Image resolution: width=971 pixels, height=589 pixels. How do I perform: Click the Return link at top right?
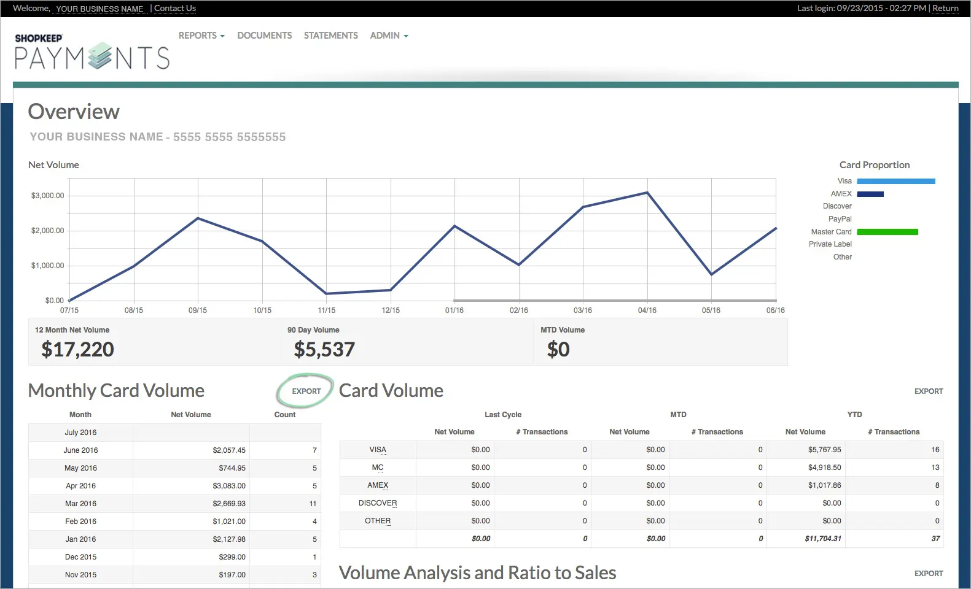(945, 9)
